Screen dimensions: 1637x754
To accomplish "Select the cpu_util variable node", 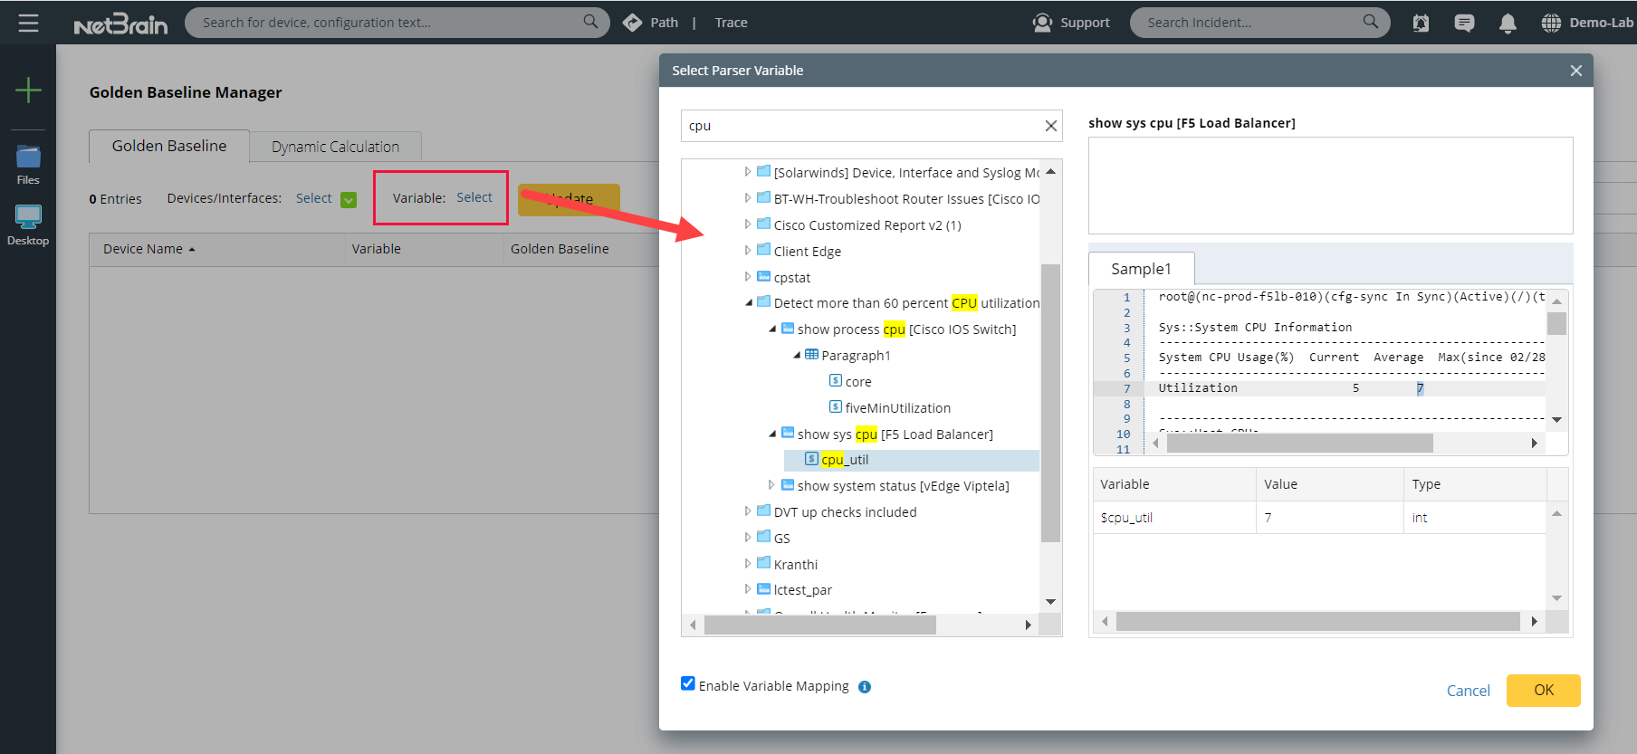I will click(845, 460).
